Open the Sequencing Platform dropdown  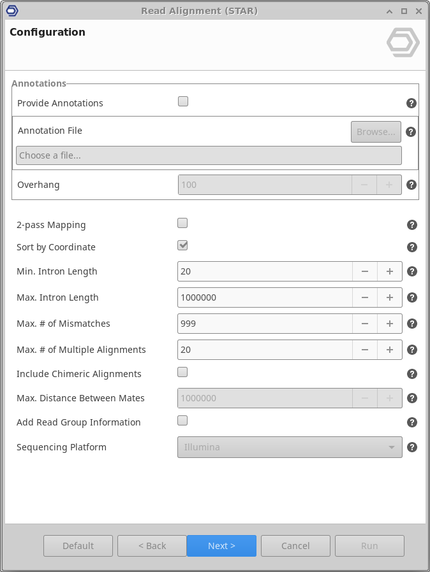(289, 447)
